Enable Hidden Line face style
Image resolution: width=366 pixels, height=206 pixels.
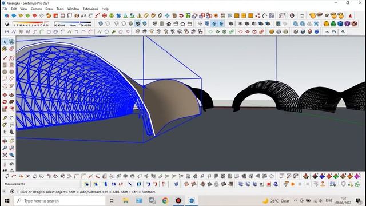click(124, 23)
